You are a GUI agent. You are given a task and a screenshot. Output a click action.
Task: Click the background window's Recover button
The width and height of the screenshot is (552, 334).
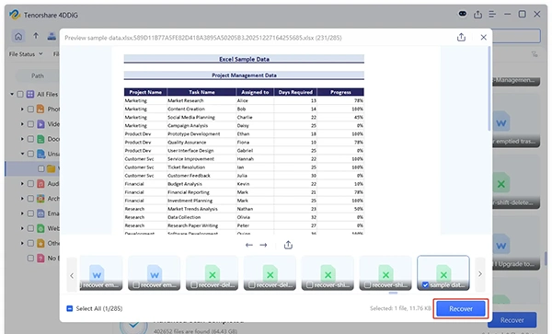coord(512,320)
